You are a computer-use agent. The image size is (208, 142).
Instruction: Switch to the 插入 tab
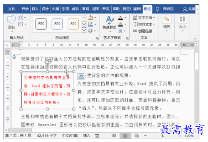click(x=35, y=9)
